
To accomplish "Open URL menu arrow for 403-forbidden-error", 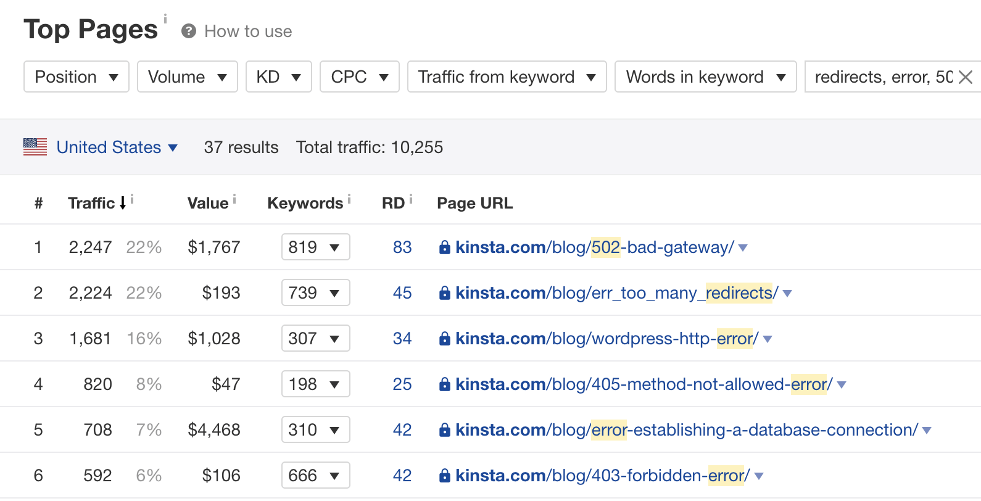I will coord(759,476).
